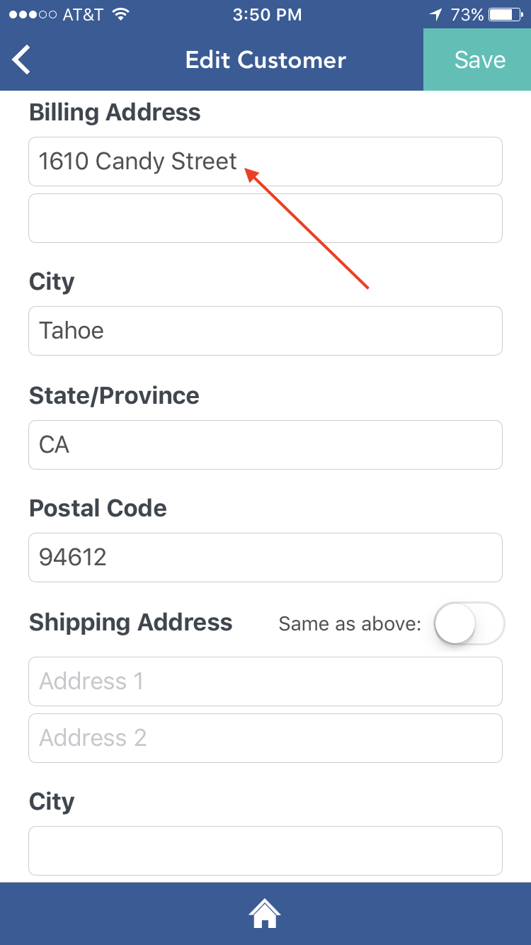531x945 pixels.
Task: Tap the Shipping Address heading
Action: 131,623
